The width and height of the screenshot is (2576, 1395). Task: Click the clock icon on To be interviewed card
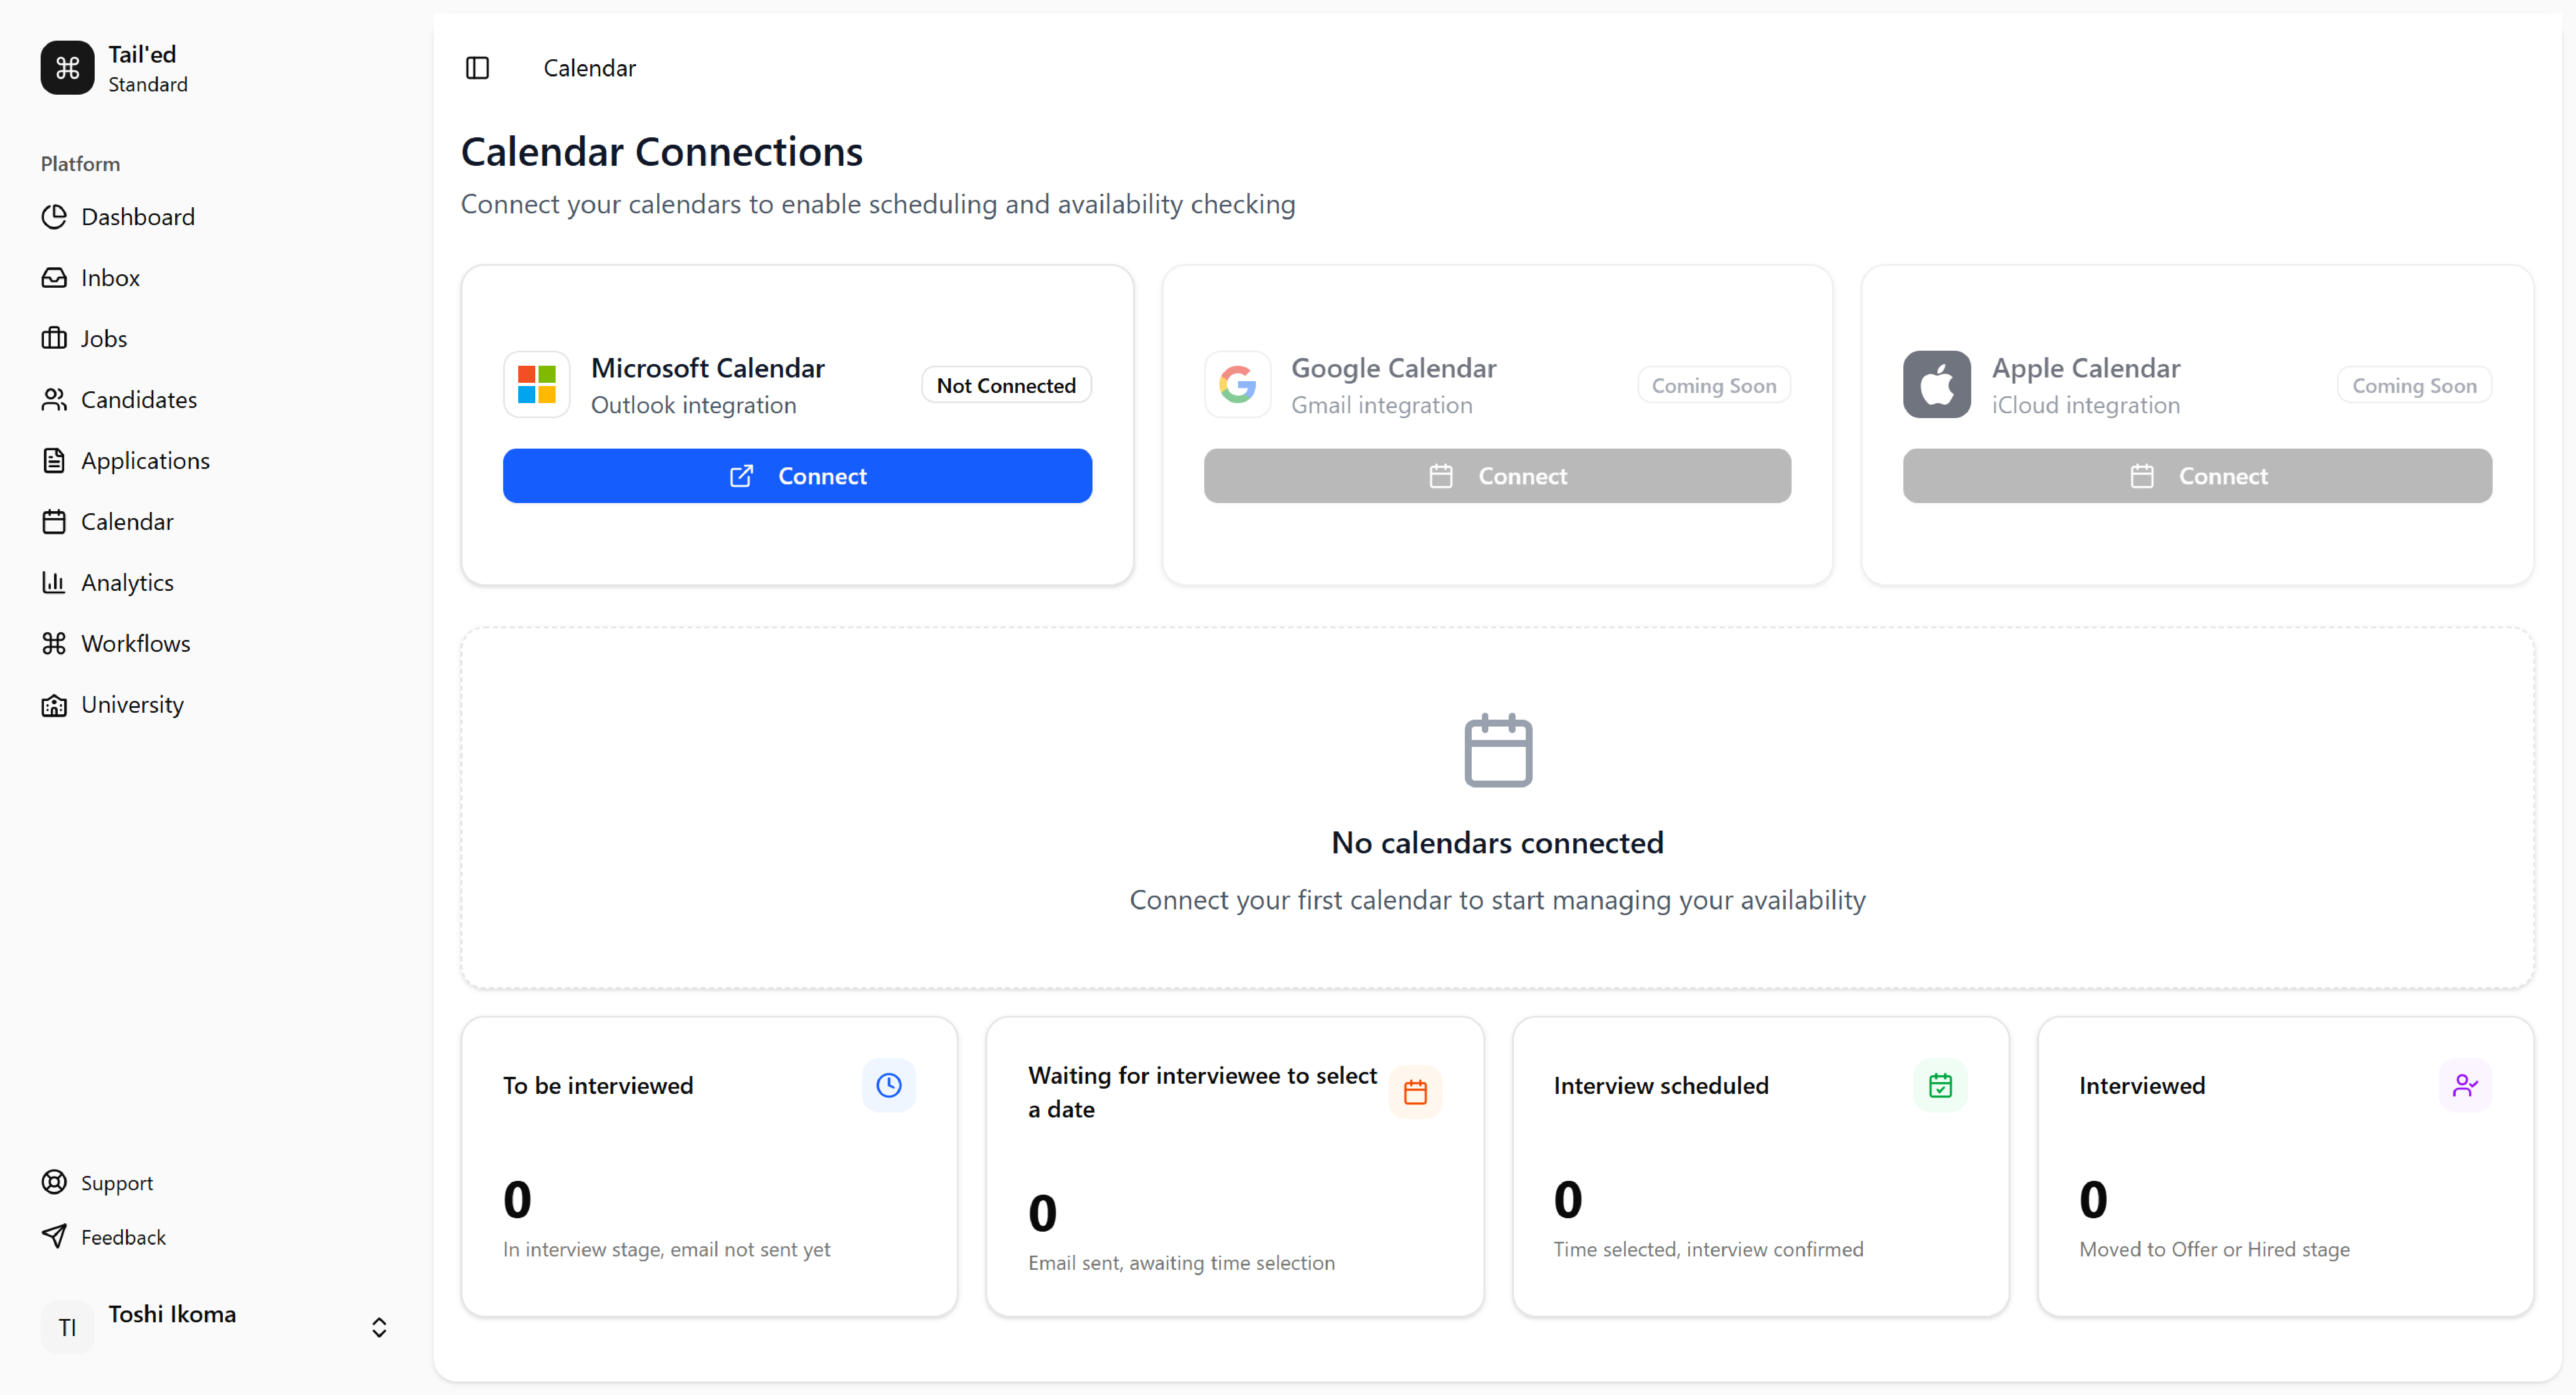[x=888, y=1085]
